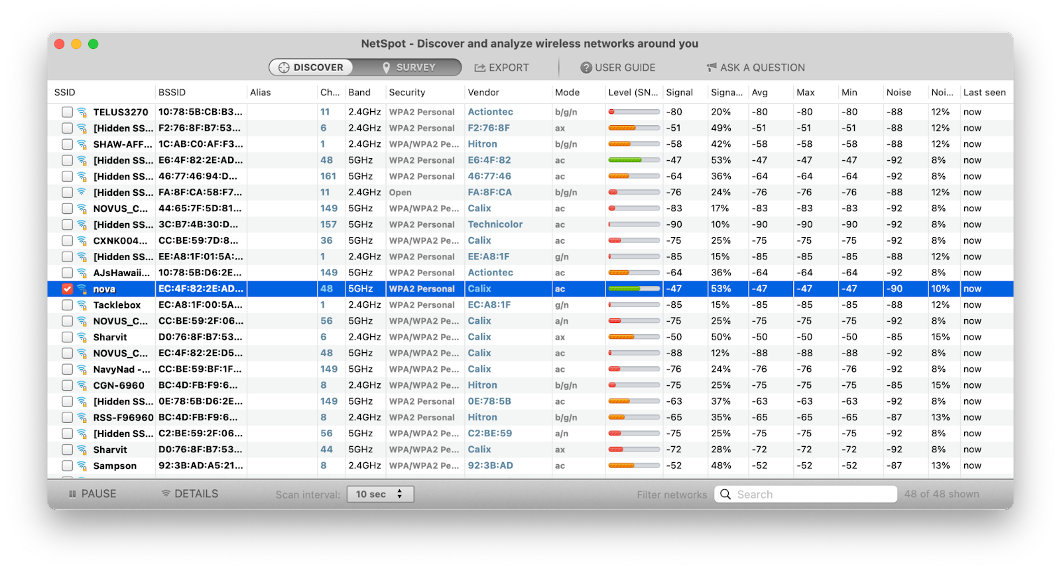Click channel 161 cell

click(328, 176)
